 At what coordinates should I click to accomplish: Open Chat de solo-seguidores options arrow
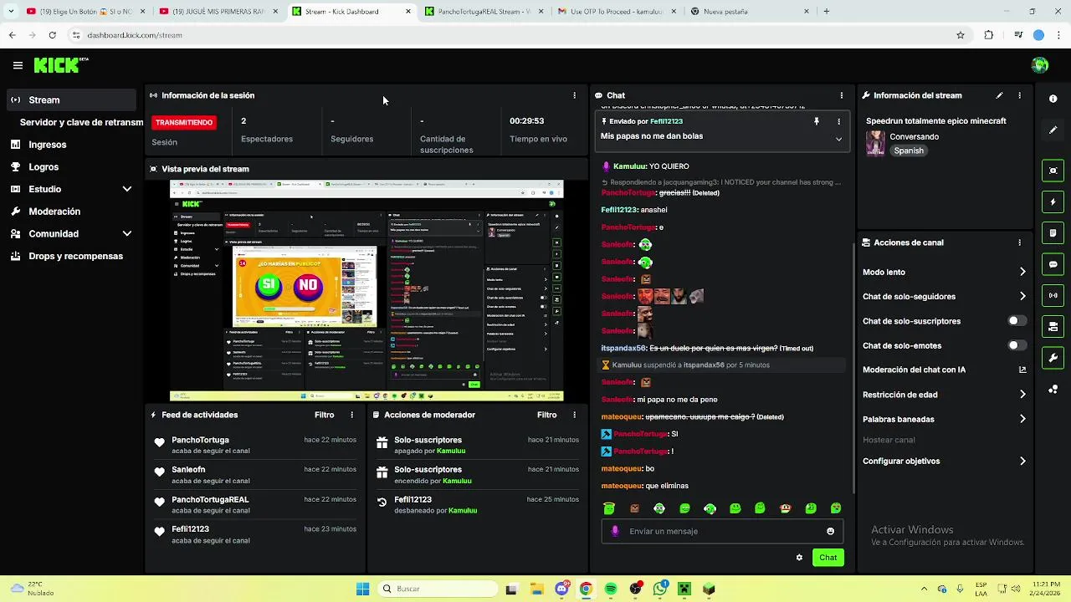point(1022,296)
